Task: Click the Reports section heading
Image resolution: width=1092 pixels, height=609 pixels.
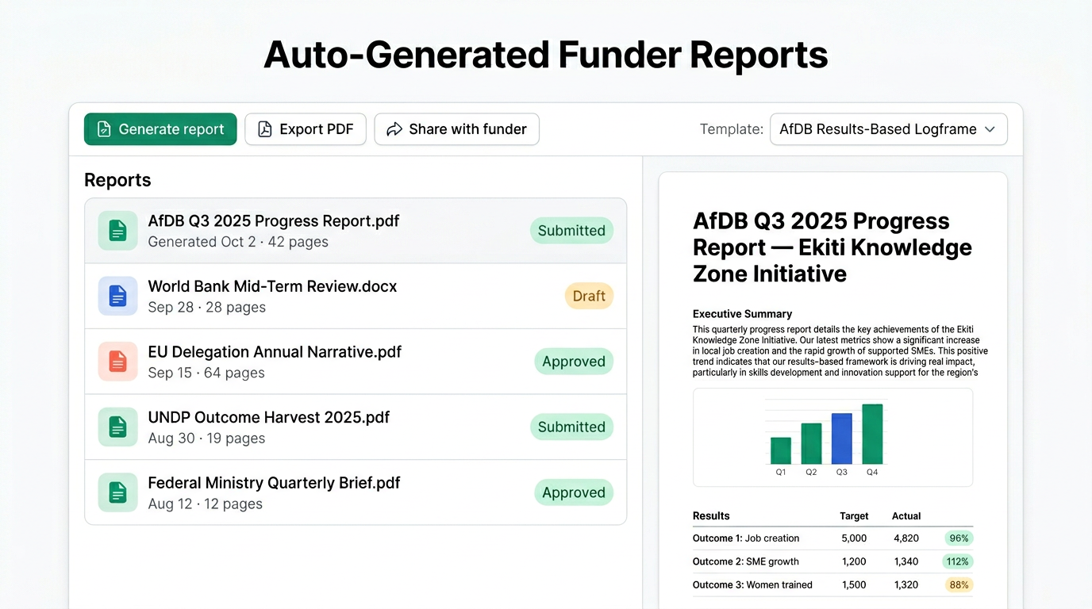Action: [117, 180]
